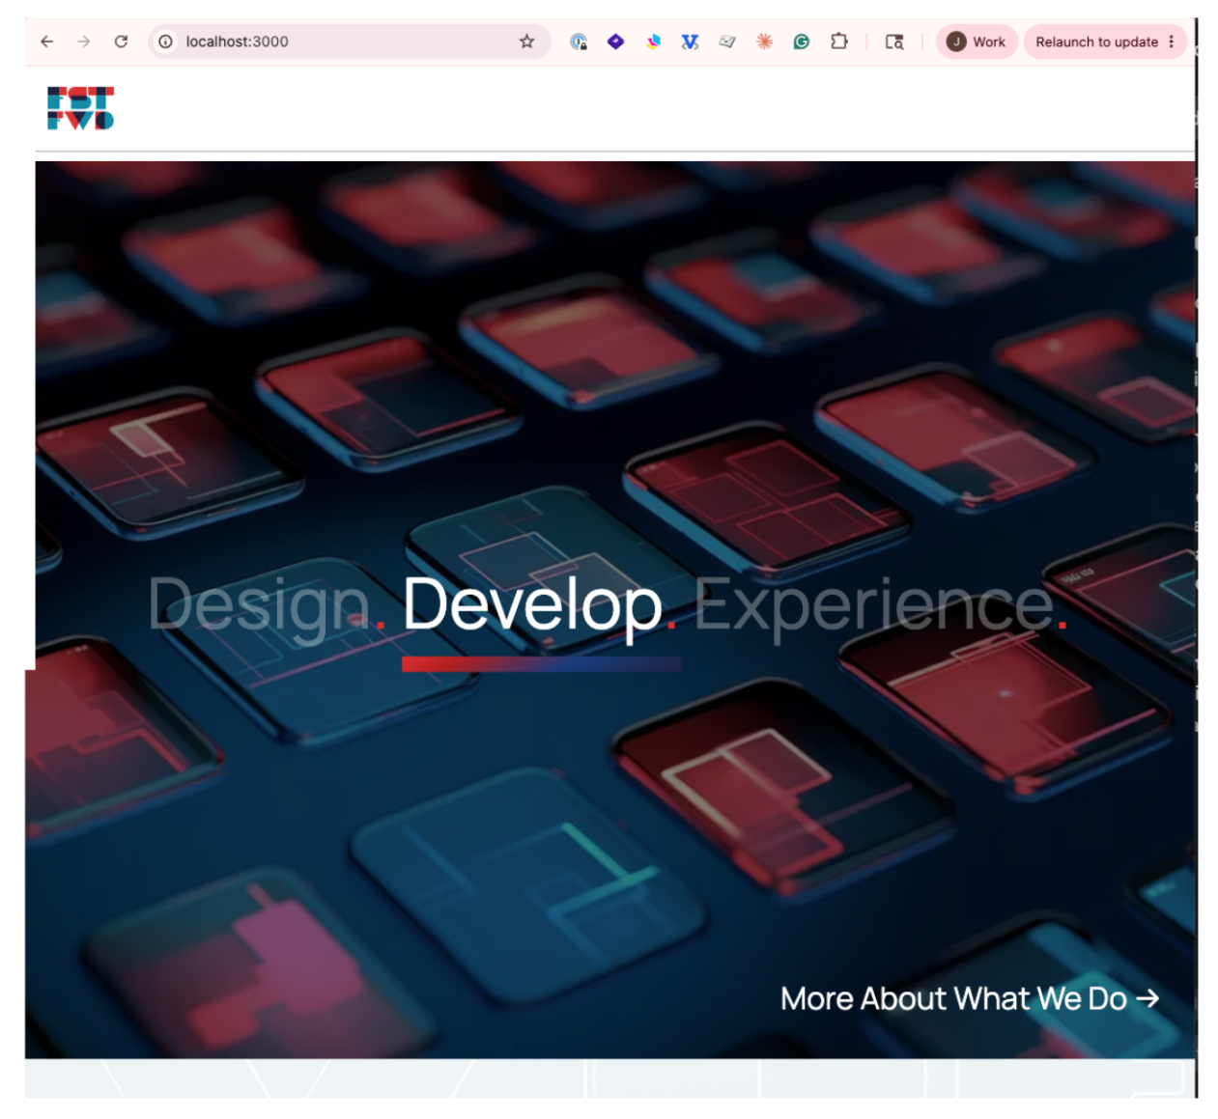Select the Experience heading word
The width and height of the screenshot is (1218, 1119).
click(x=874, y=607)
